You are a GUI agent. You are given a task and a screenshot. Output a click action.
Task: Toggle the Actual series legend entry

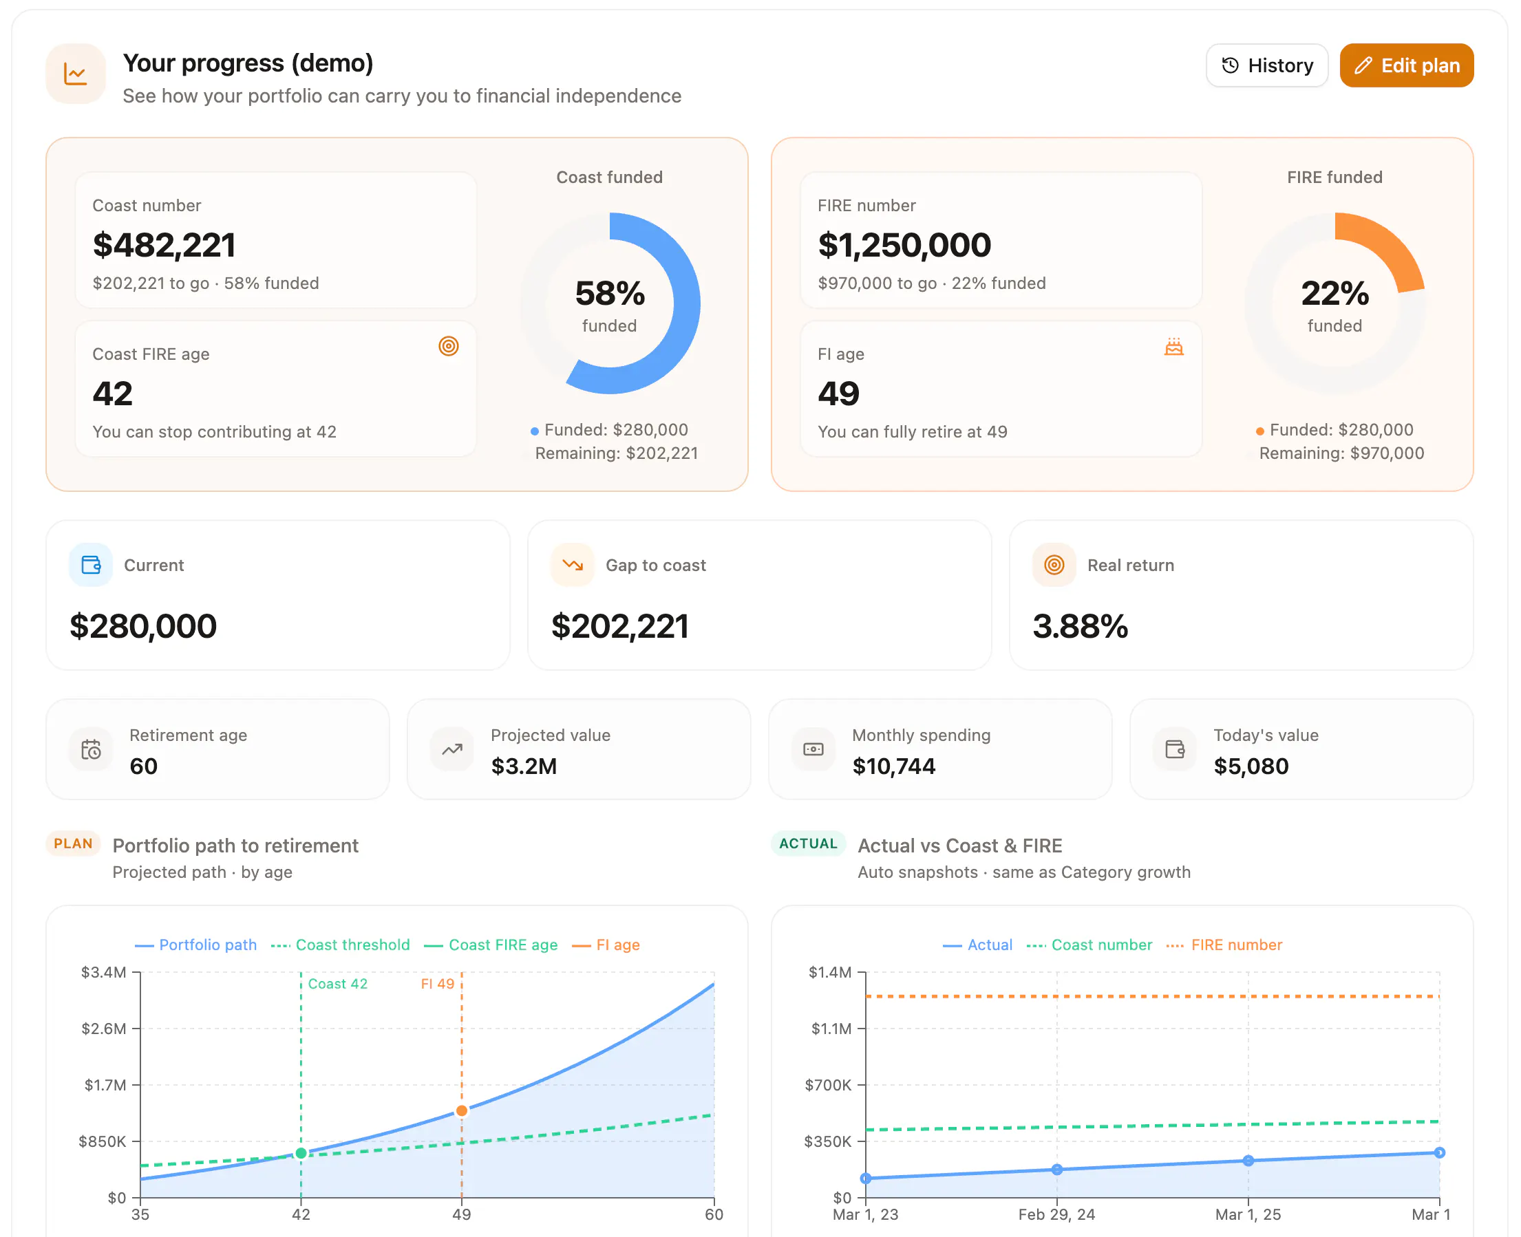click(977, 945)
